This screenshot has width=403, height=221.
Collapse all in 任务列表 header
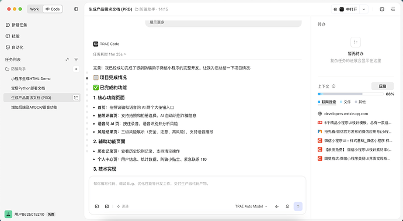tap(67, 60)
